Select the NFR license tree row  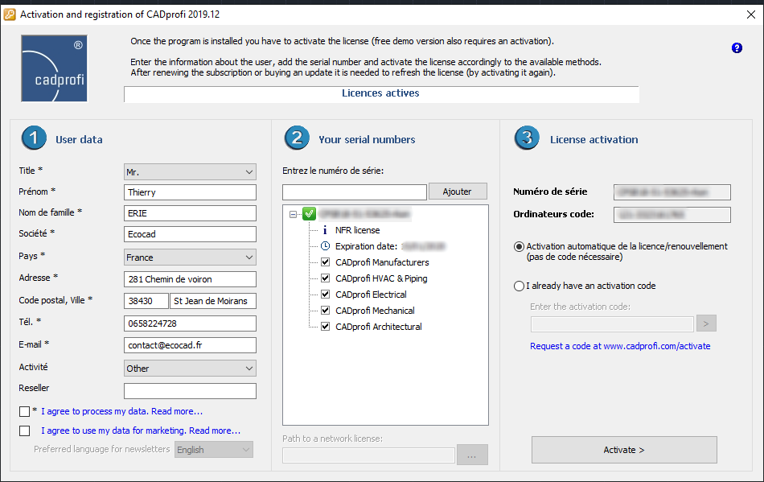(357, 230)
